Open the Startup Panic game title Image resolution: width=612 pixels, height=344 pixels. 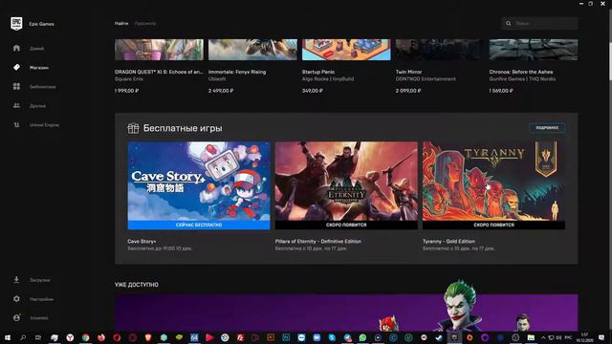point(318,72)
